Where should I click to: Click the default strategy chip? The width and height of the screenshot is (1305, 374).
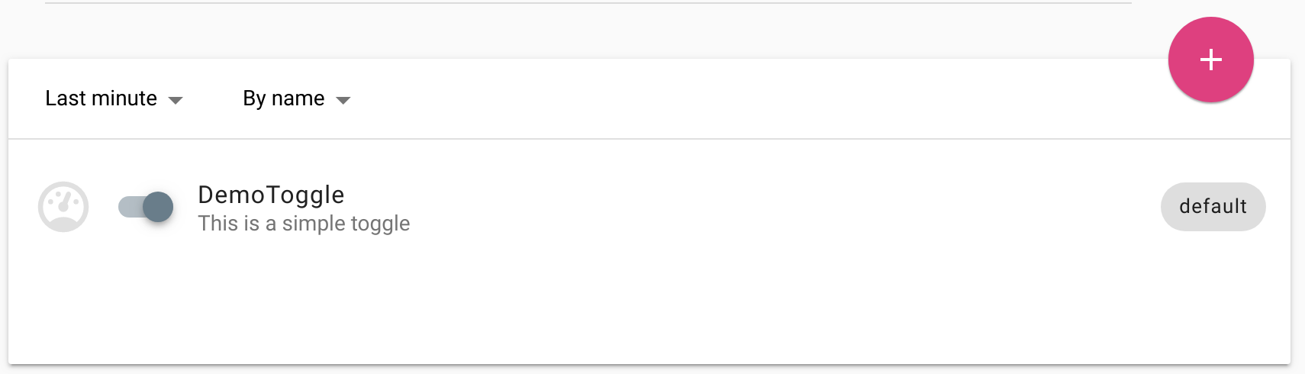point(1213,207)
